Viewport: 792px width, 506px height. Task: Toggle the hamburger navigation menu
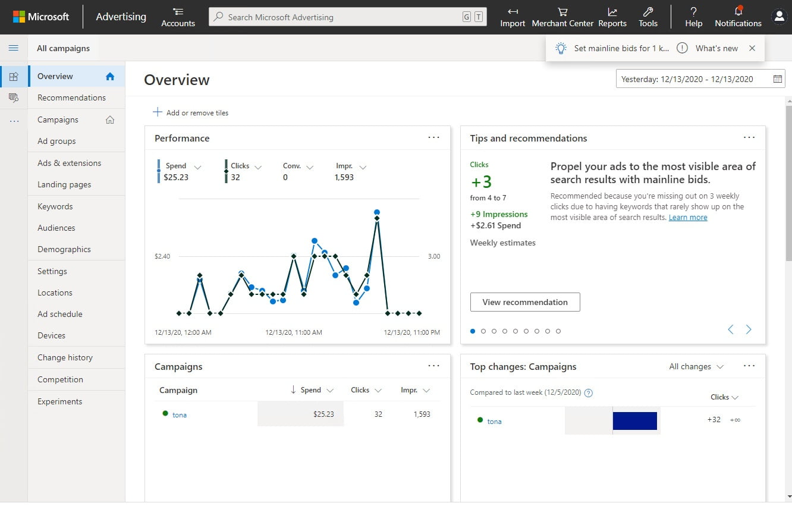pyautogui.click(x=14, y=48)
